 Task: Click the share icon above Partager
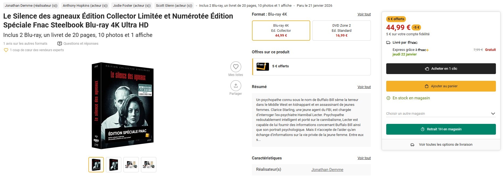pyautogui.click(x=236, y=86)
